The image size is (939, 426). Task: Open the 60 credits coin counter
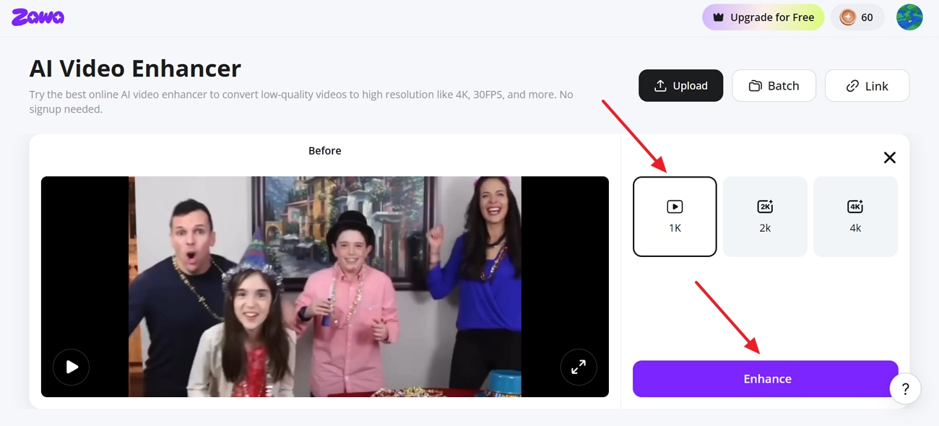pyautogui.click(x=857, y=17)
